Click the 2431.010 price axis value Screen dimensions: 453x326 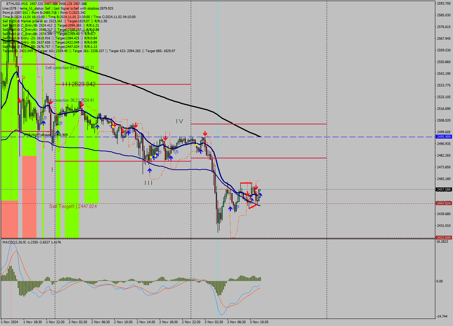[444, 226]
